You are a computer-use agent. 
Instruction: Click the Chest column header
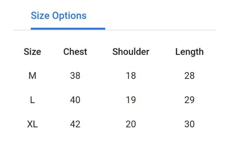(75, 52)
